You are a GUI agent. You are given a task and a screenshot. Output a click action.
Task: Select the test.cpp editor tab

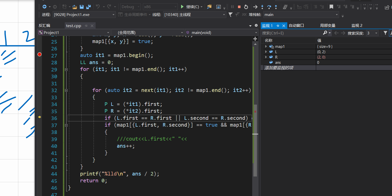(x=74, y=26)
